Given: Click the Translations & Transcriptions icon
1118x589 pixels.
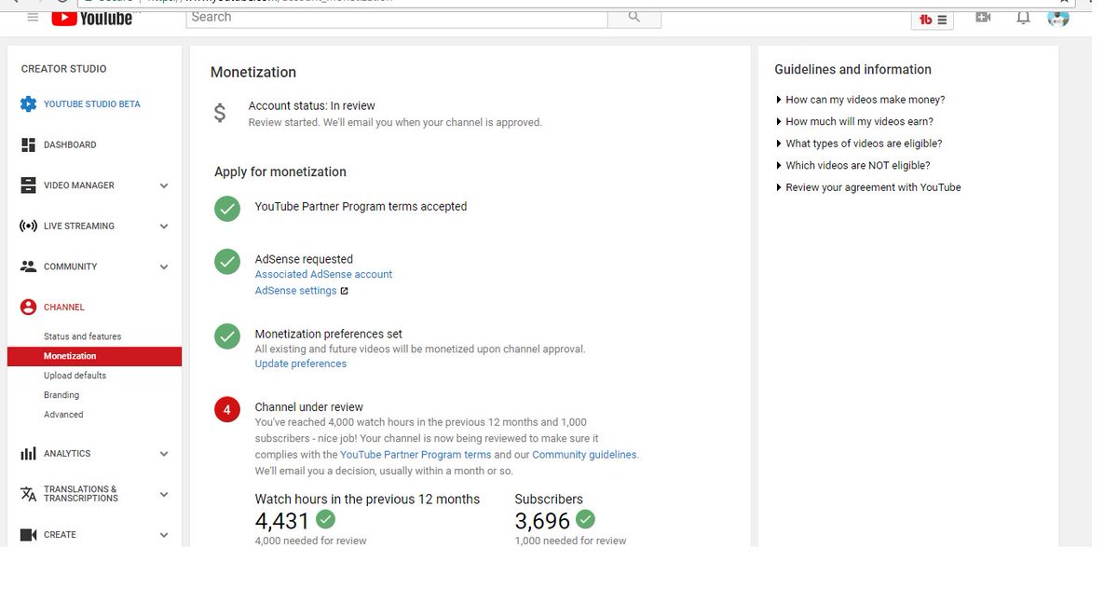Looking at the screenshot, I should 28,494.
